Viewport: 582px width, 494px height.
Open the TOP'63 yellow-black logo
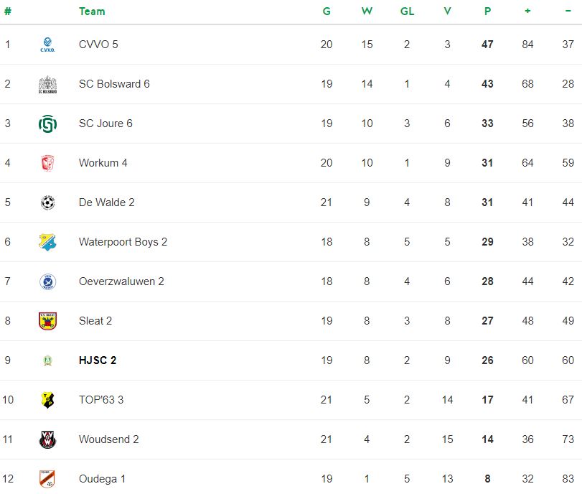coord(47,400)
